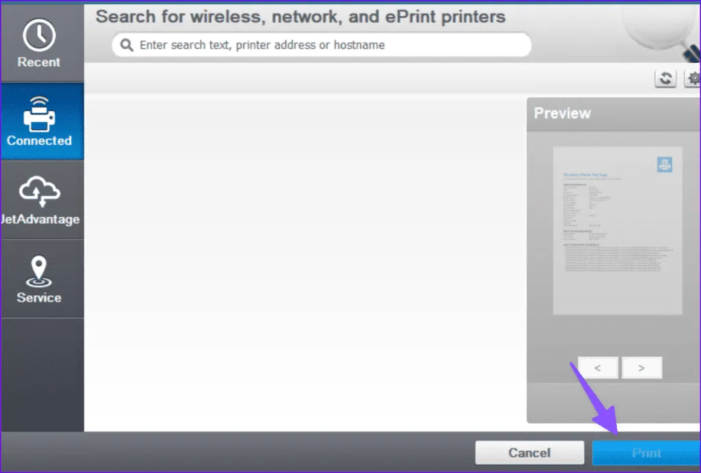Click the blue badge on preview page
This screenshot has width=701, height=473.
(664, 165)
